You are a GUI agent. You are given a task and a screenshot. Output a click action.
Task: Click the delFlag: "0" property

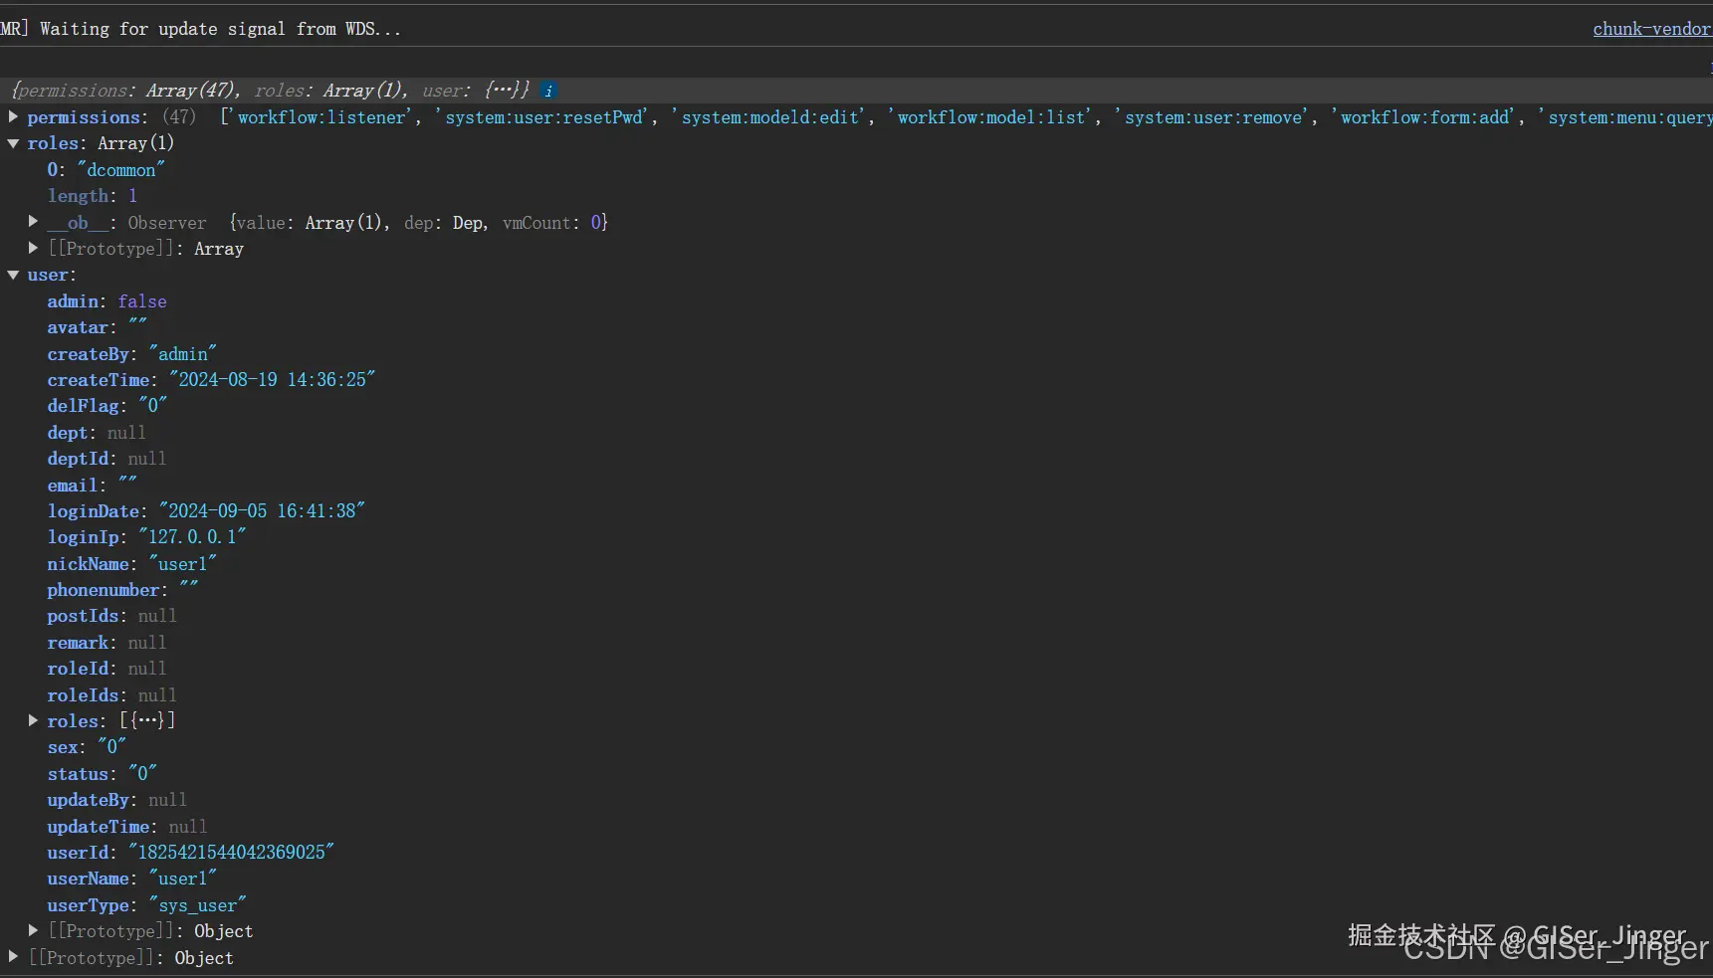[x=107, y=406]
